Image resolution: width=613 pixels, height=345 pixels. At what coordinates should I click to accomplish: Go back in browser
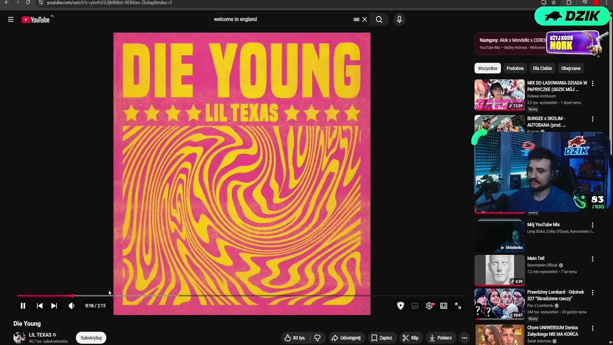point(6,2)
